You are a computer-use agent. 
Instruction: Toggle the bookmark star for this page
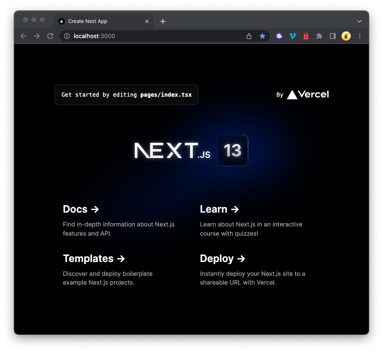coord(262,36)
